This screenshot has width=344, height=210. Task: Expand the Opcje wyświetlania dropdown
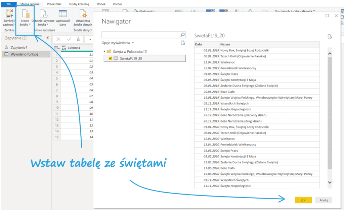(118, 43)
